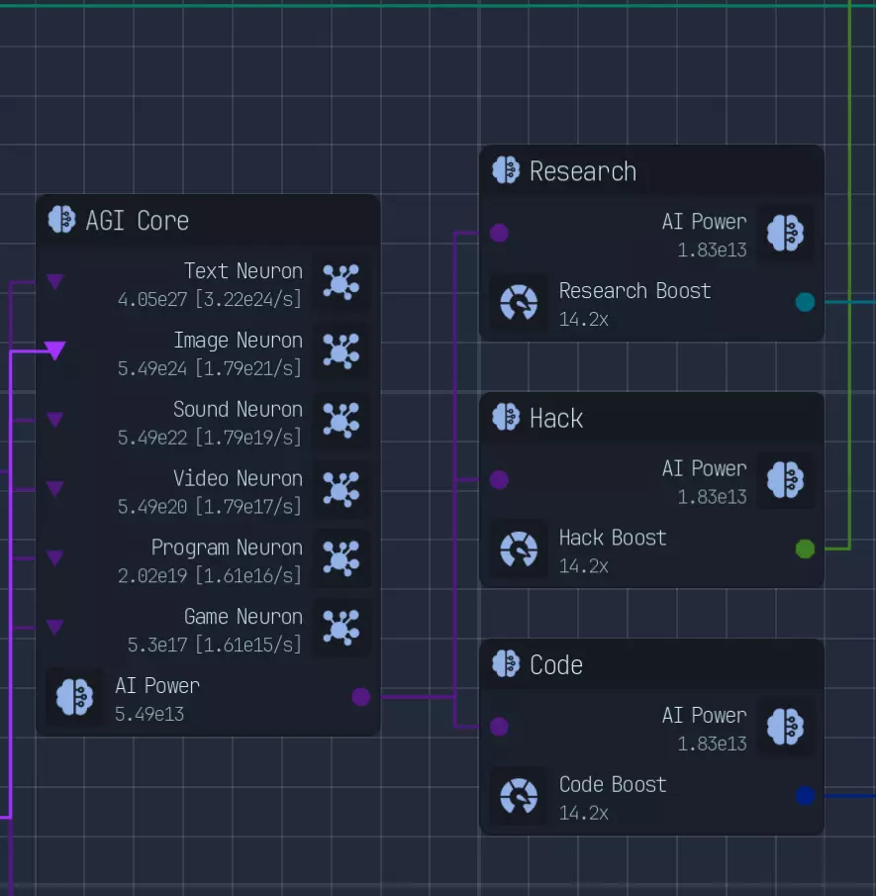
Task: Click the Image Neuron icon
Action: point(341,351)
